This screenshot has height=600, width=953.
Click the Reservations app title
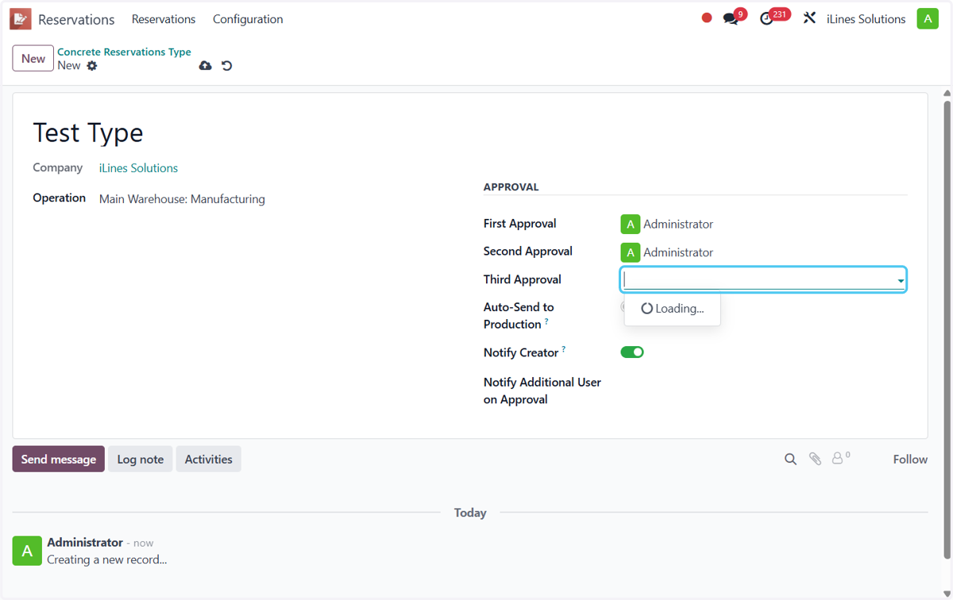pos(76,19)
